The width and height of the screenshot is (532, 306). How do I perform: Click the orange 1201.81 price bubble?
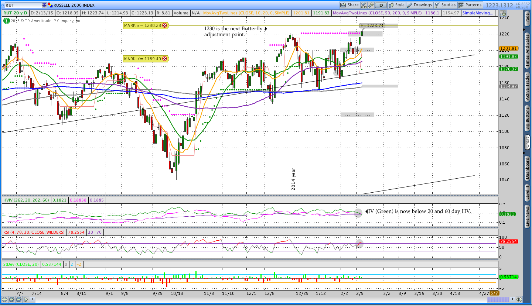click(508, 48)
